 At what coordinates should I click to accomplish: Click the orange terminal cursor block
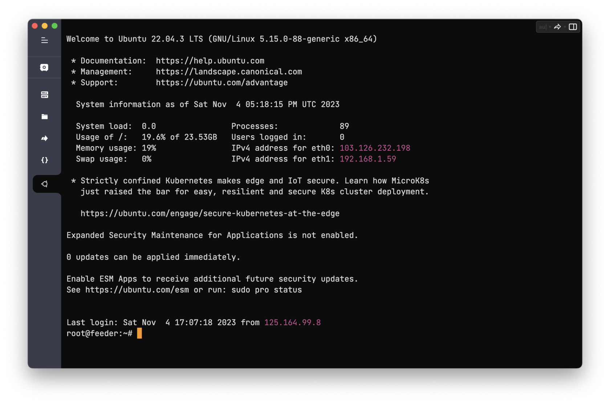(139, 333)
